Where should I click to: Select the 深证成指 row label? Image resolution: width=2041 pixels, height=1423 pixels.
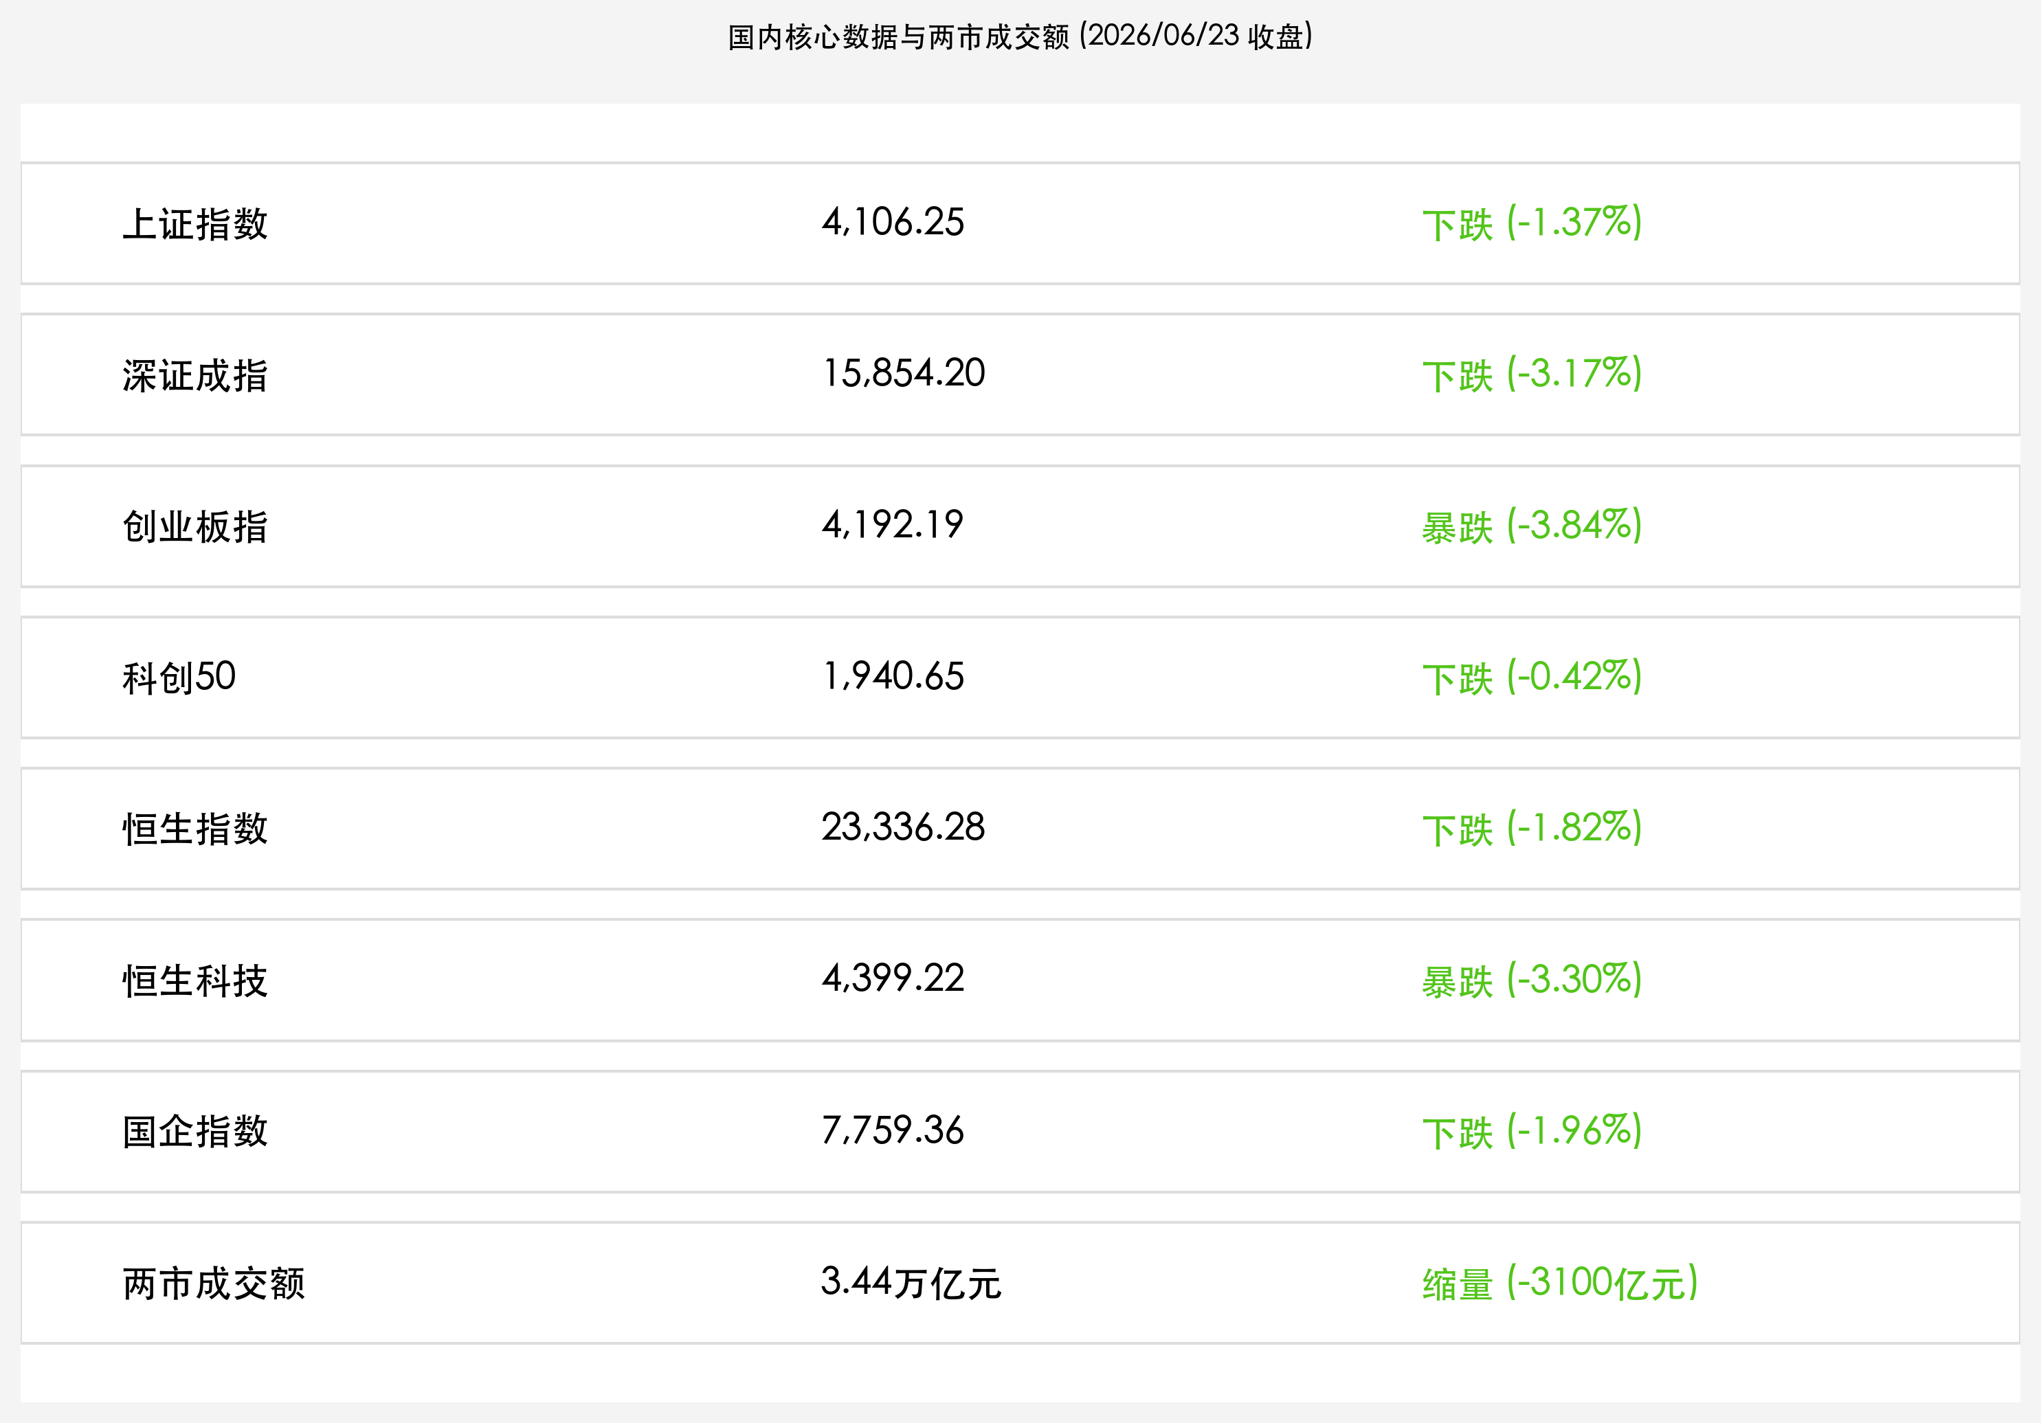click(194, 375)
